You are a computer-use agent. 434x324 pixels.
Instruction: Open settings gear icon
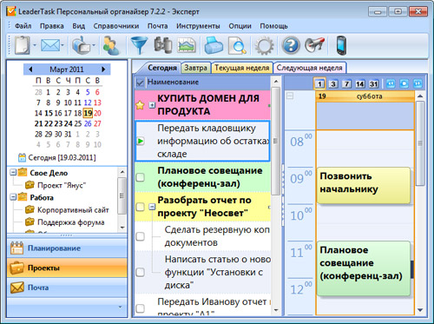click(x=264, y=45)
